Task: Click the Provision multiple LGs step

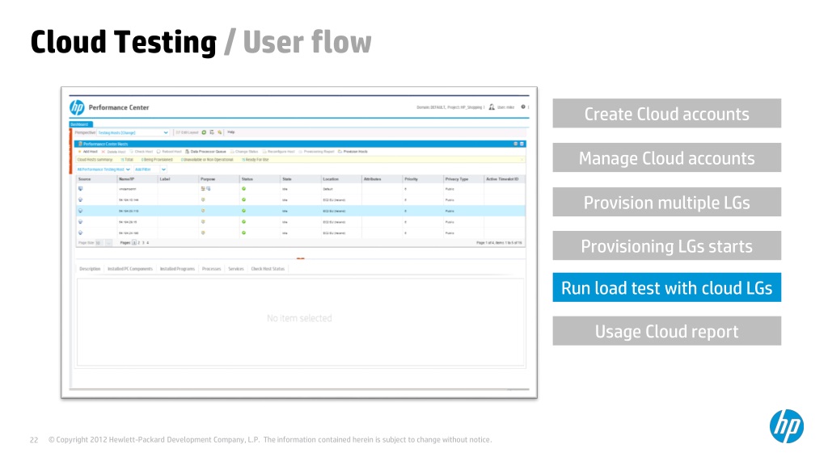Action: coord(667,202)
